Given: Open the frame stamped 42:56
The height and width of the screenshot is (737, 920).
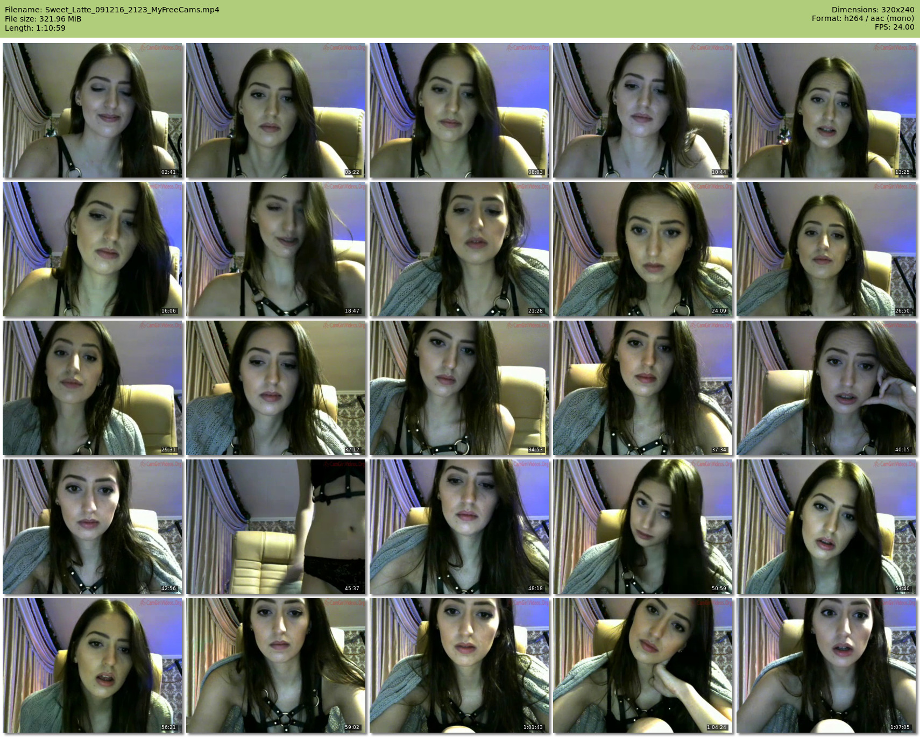Looking at the screenshot, I should click(93, 527).
